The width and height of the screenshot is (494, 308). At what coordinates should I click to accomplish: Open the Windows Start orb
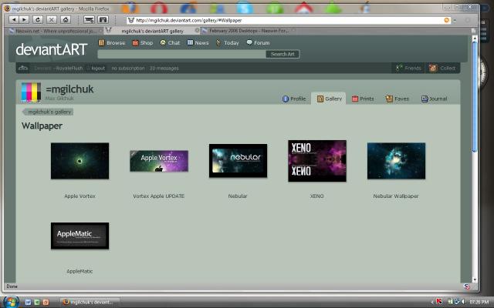(x=12, y=302)
